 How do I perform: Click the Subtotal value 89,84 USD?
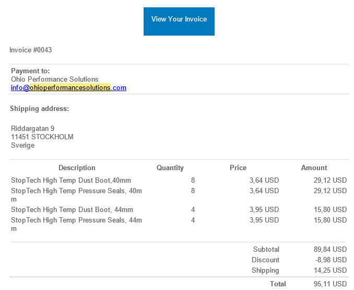pyautogui.click(x=330, y=250)
